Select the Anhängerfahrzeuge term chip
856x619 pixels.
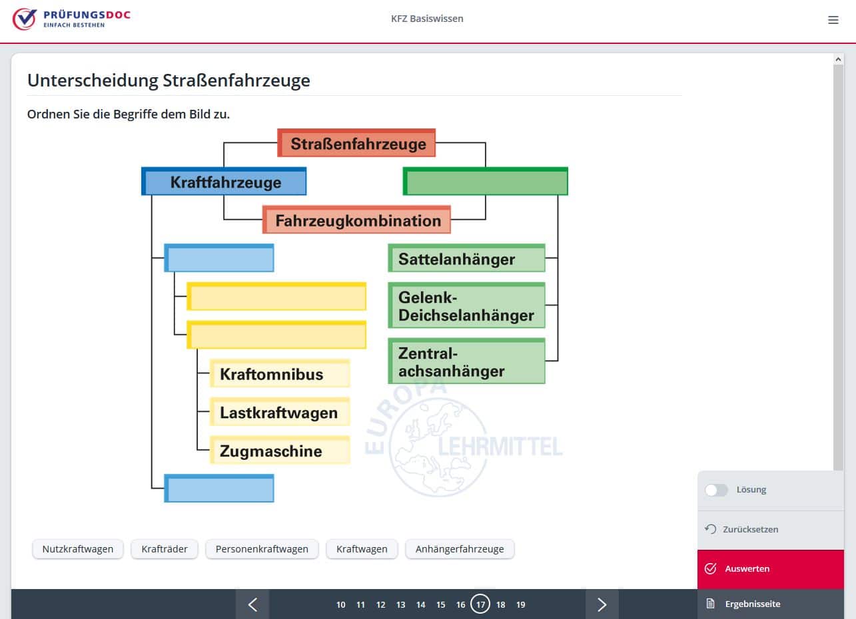point(460,549)
